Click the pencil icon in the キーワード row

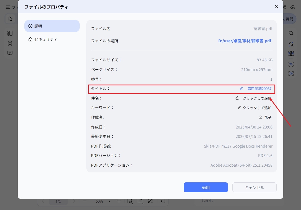239,107
